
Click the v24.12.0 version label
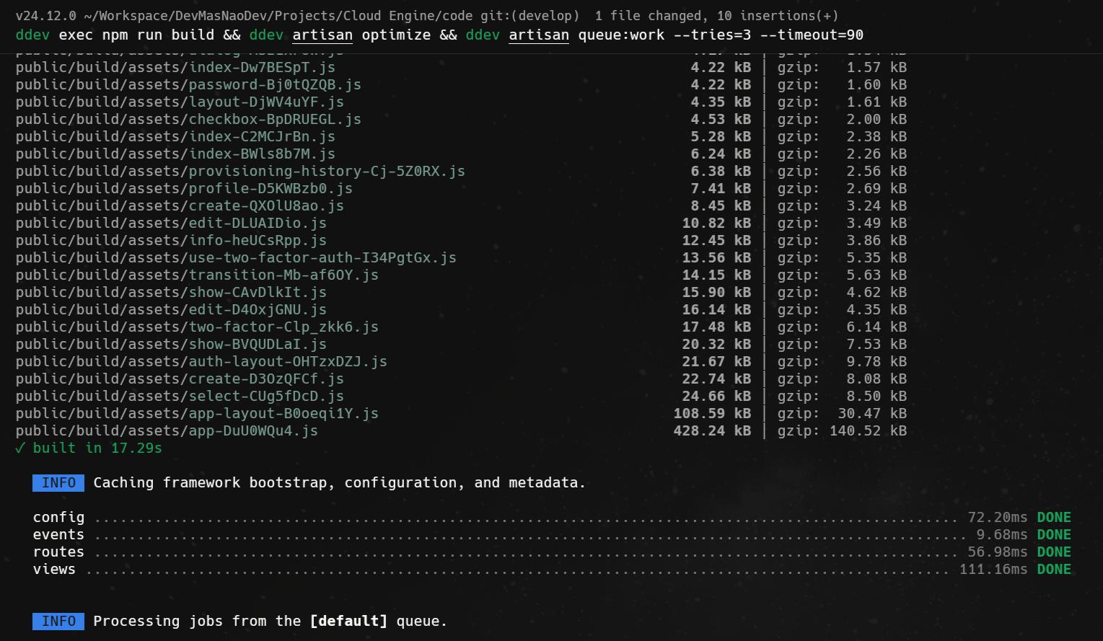pos(46,15)
